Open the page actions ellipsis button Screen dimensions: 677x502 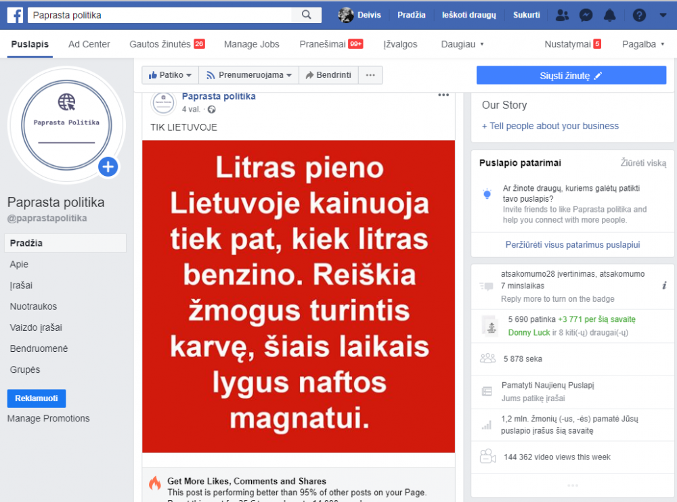(x=370, y=75)
